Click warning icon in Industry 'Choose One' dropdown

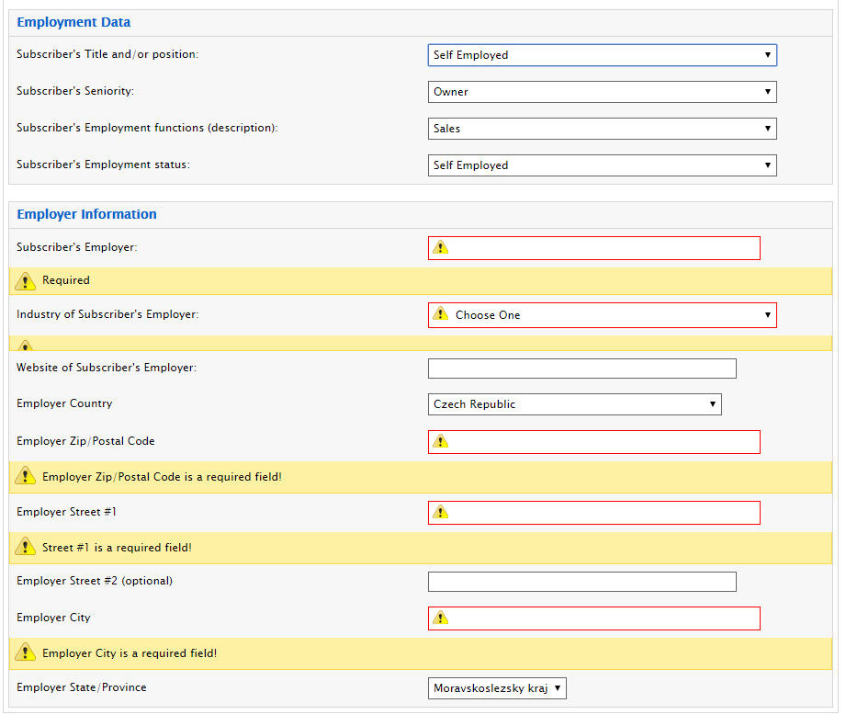pos(441,314)
